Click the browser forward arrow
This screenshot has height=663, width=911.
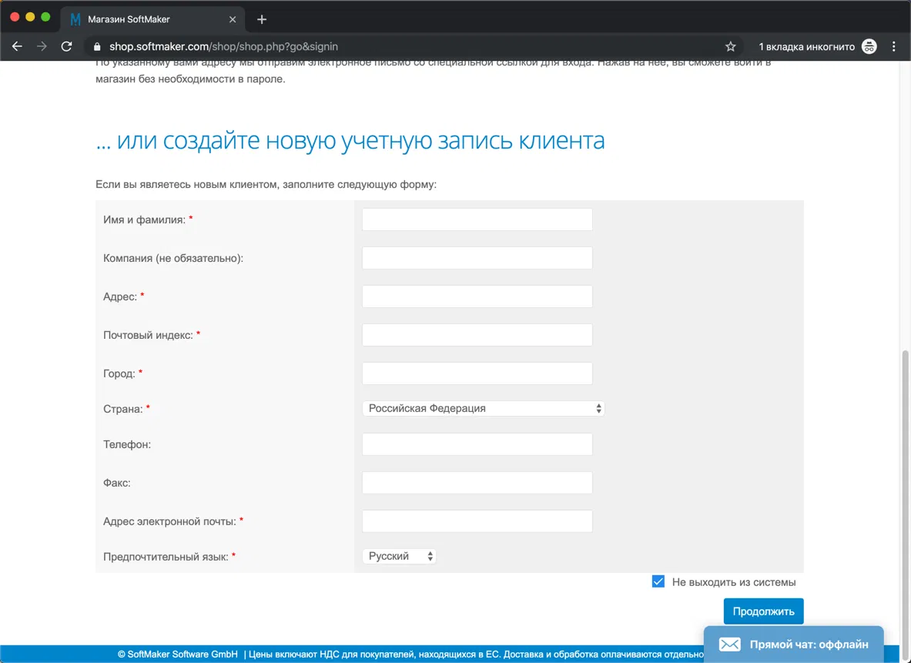coord(42,46)
